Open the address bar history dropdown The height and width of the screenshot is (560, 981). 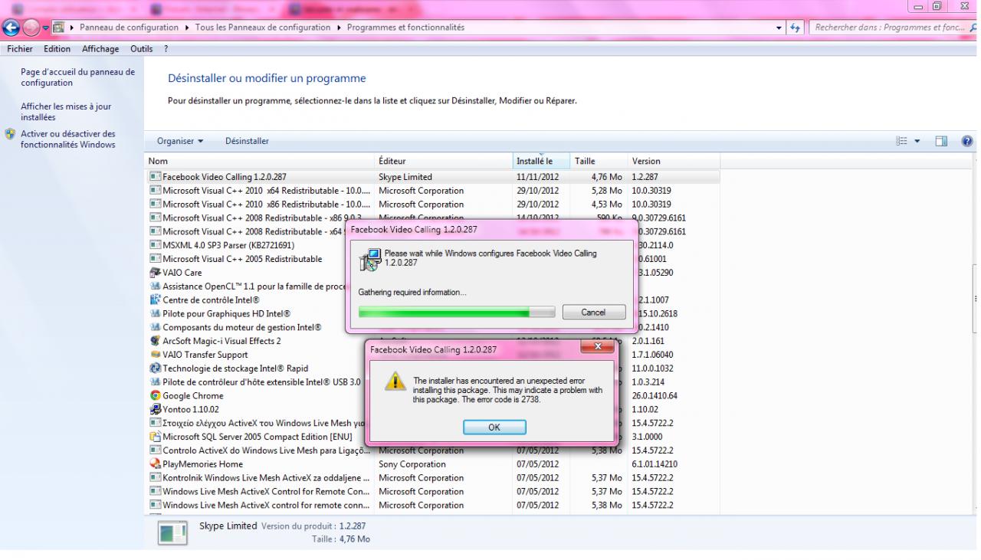(x=779, y=28)
